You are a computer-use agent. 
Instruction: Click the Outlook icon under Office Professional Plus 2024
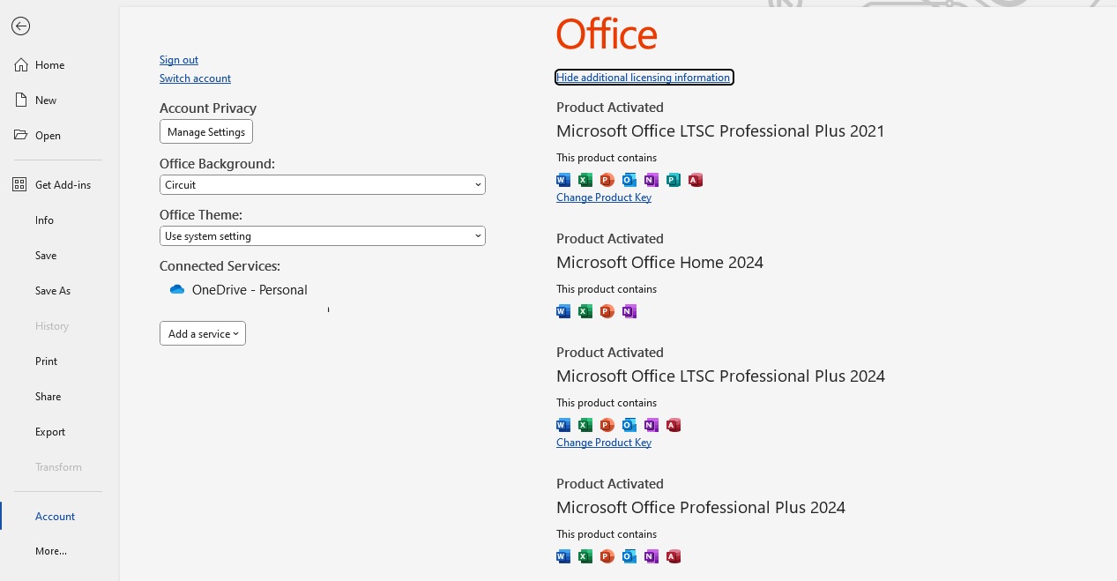tap(629, 556)
